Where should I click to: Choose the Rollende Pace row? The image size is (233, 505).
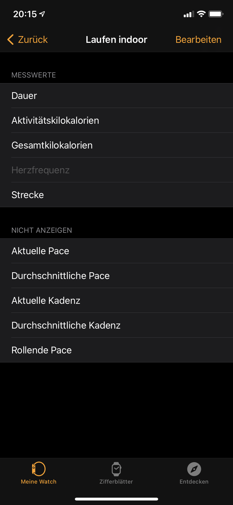[116, 350]
